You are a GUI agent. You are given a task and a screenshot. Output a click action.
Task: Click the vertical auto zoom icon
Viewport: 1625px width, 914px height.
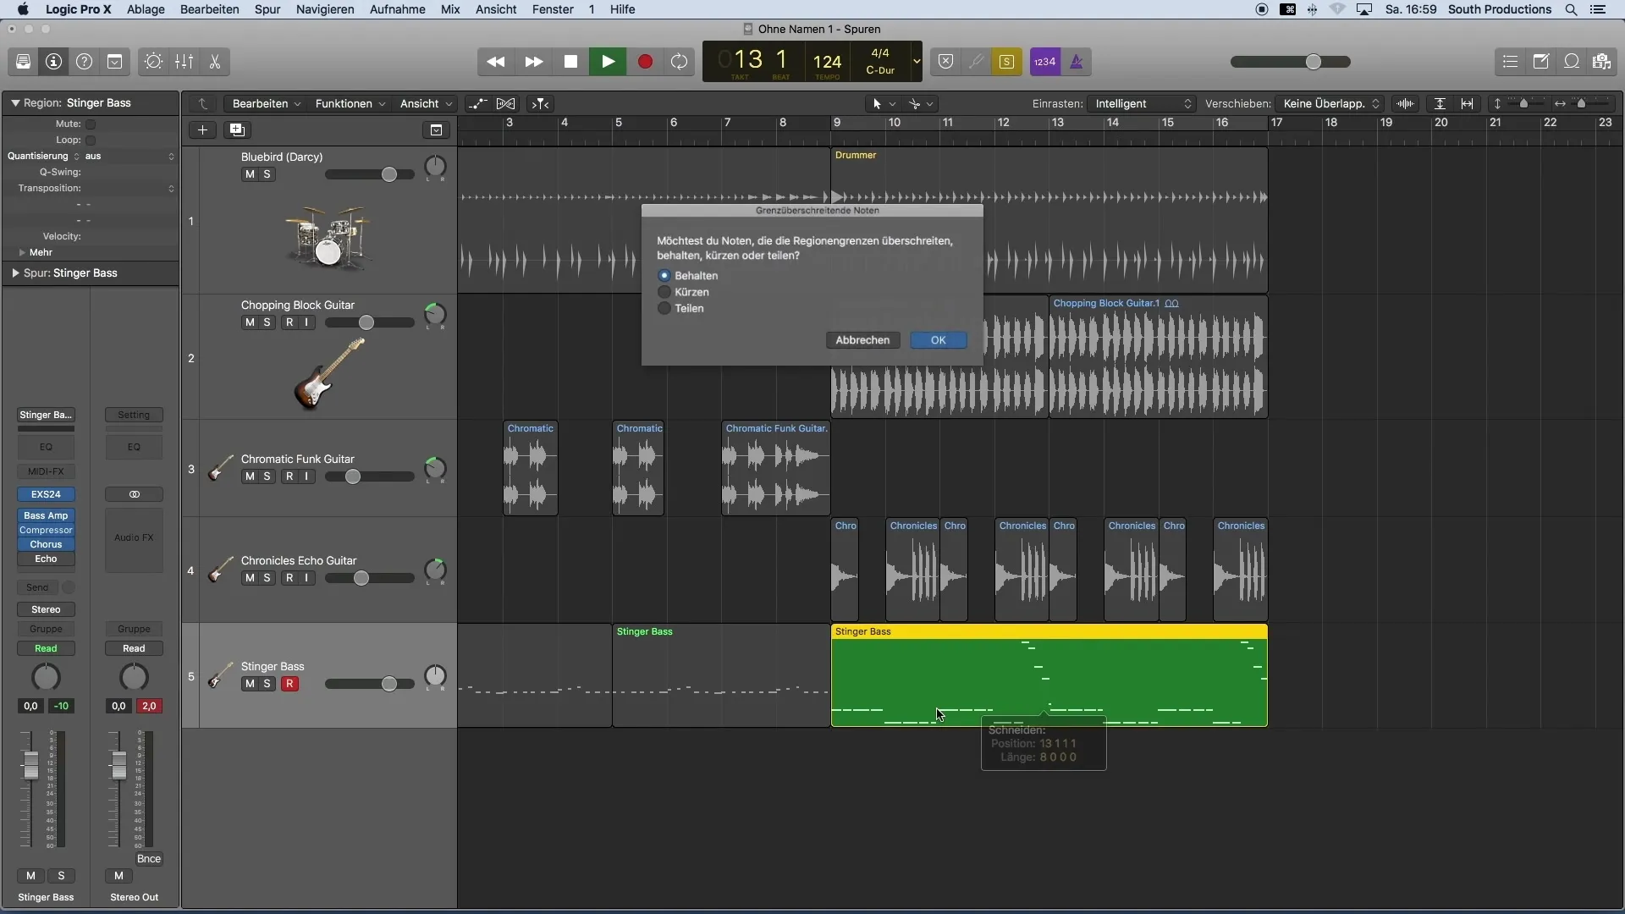pyautogui.click(x=1440, y=103)
